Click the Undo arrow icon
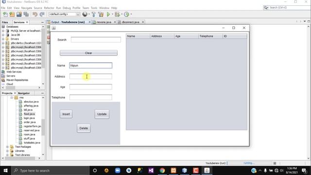Viewport: 311px width, 175px height. coord(35,14)
